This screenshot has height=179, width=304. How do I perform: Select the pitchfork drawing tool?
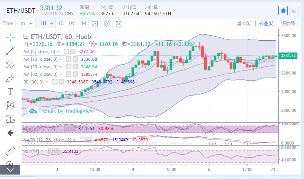coord(10,64)
